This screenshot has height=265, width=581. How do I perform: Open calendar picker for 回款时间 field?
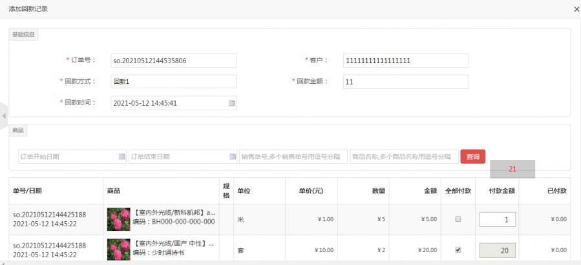(x=231, y=103)
